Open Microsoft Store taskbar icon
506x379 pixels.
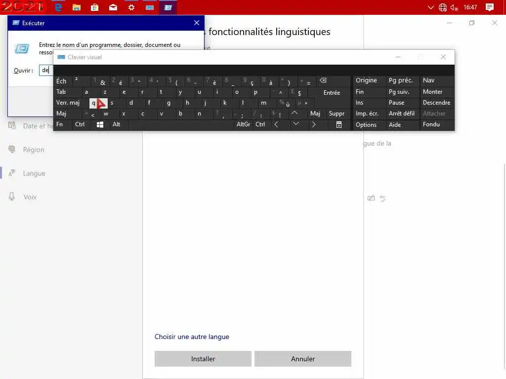click(x=94, y=7)
